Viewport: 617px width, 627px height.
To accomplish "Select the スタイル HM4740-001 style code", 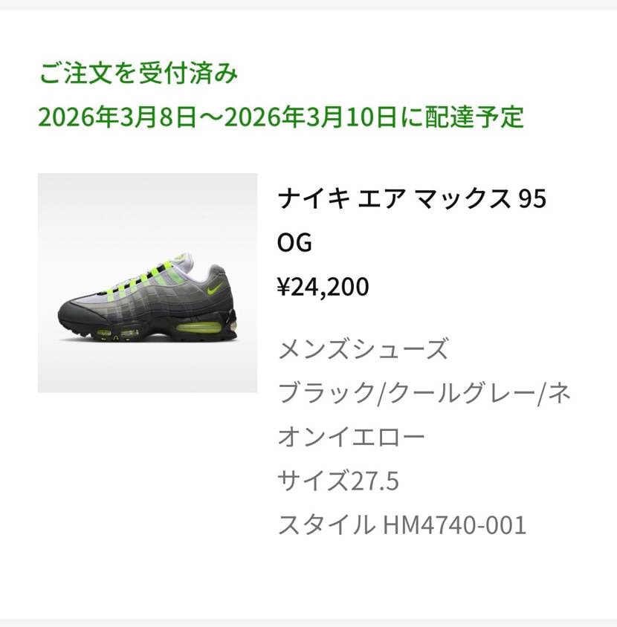I will pos(401,524).
